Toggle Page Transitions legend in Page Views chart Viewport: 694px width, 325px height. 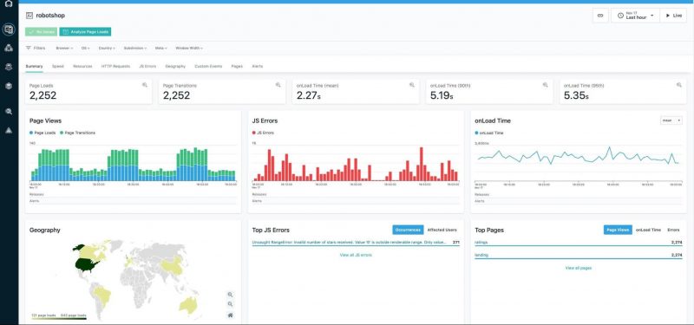[77, 133]
